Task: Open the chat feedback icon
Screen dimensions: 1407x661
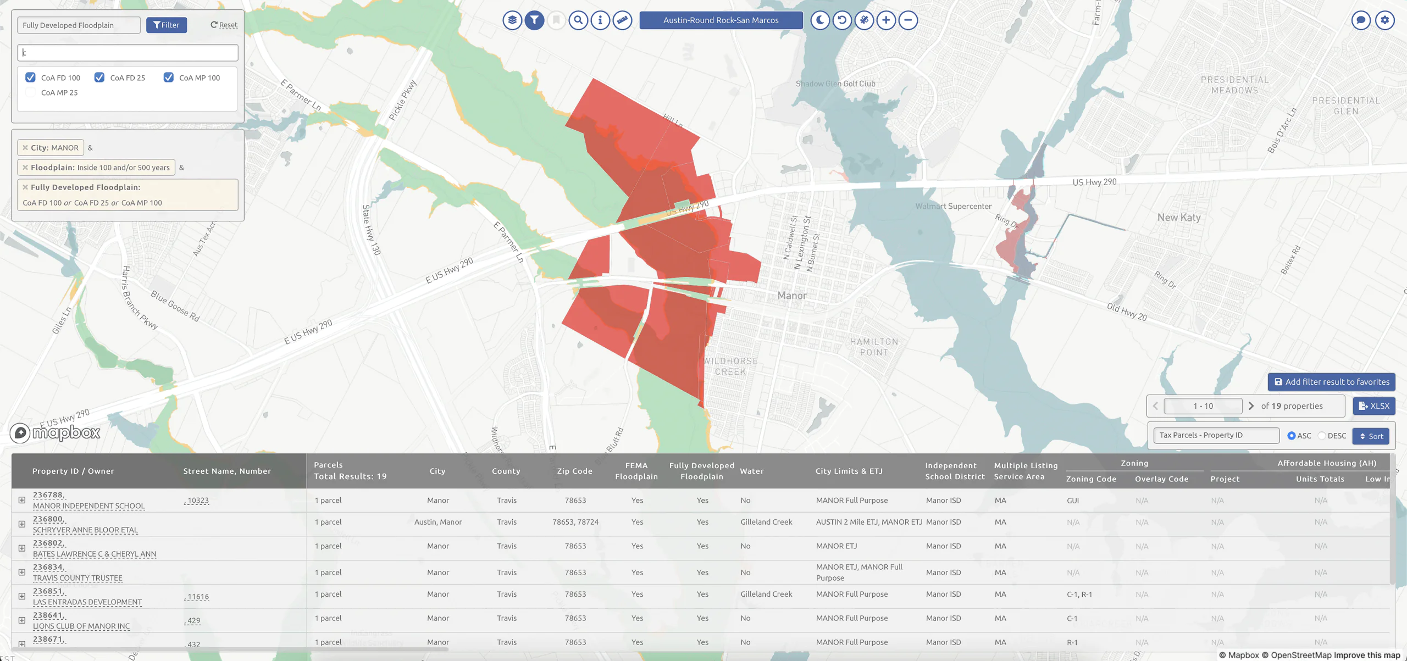Action: pyautogui.click(x=1361, y=20)
